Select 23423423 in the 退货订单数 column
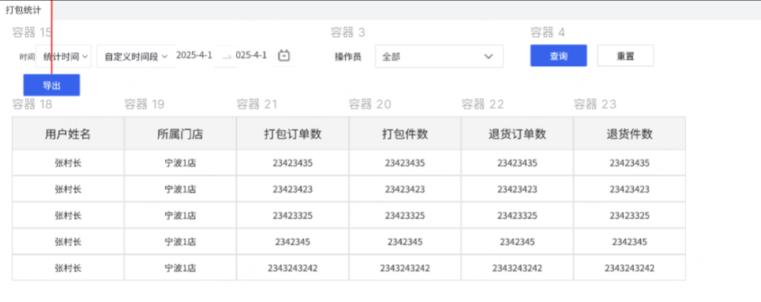Image resolution: width=761 pixels, height=302 pixels. (x=517, y=189)
